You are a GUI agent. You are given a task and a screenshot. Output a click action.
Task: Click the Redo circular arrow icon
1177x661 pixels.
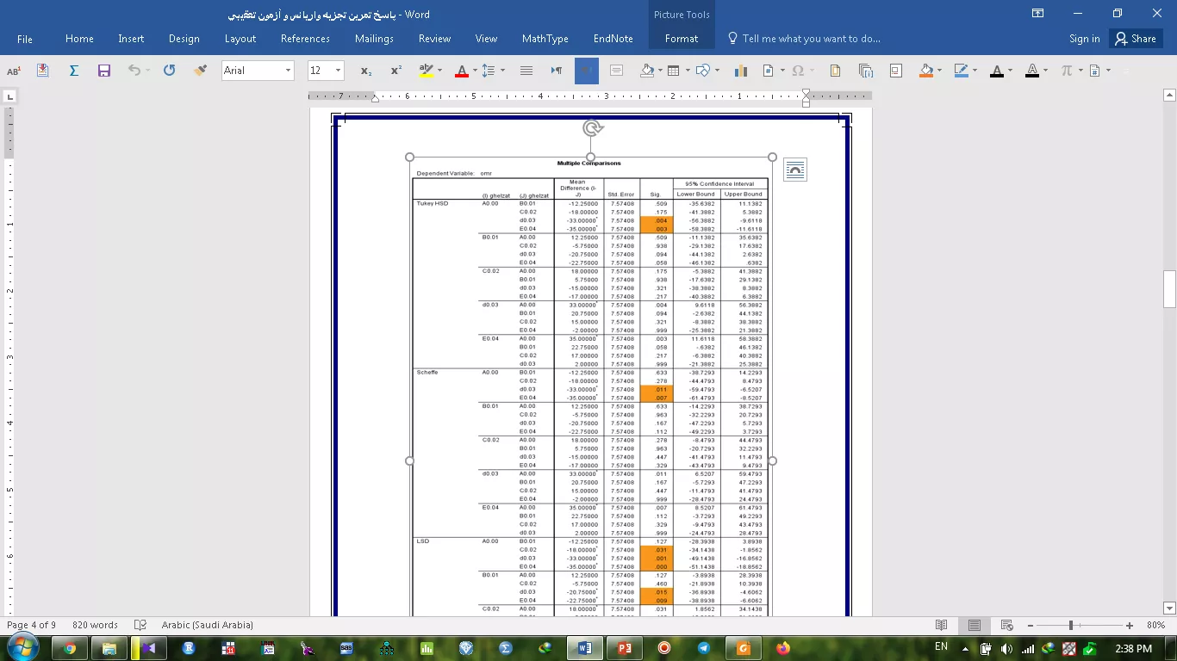tap(169, 71)
